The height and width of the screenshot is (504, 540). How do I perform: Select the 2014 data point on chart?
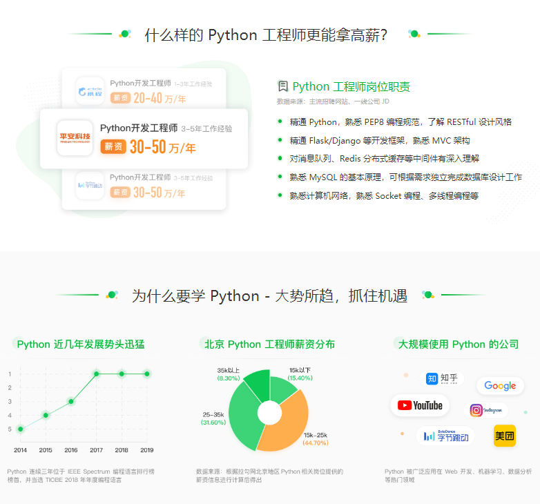point(20,429)
